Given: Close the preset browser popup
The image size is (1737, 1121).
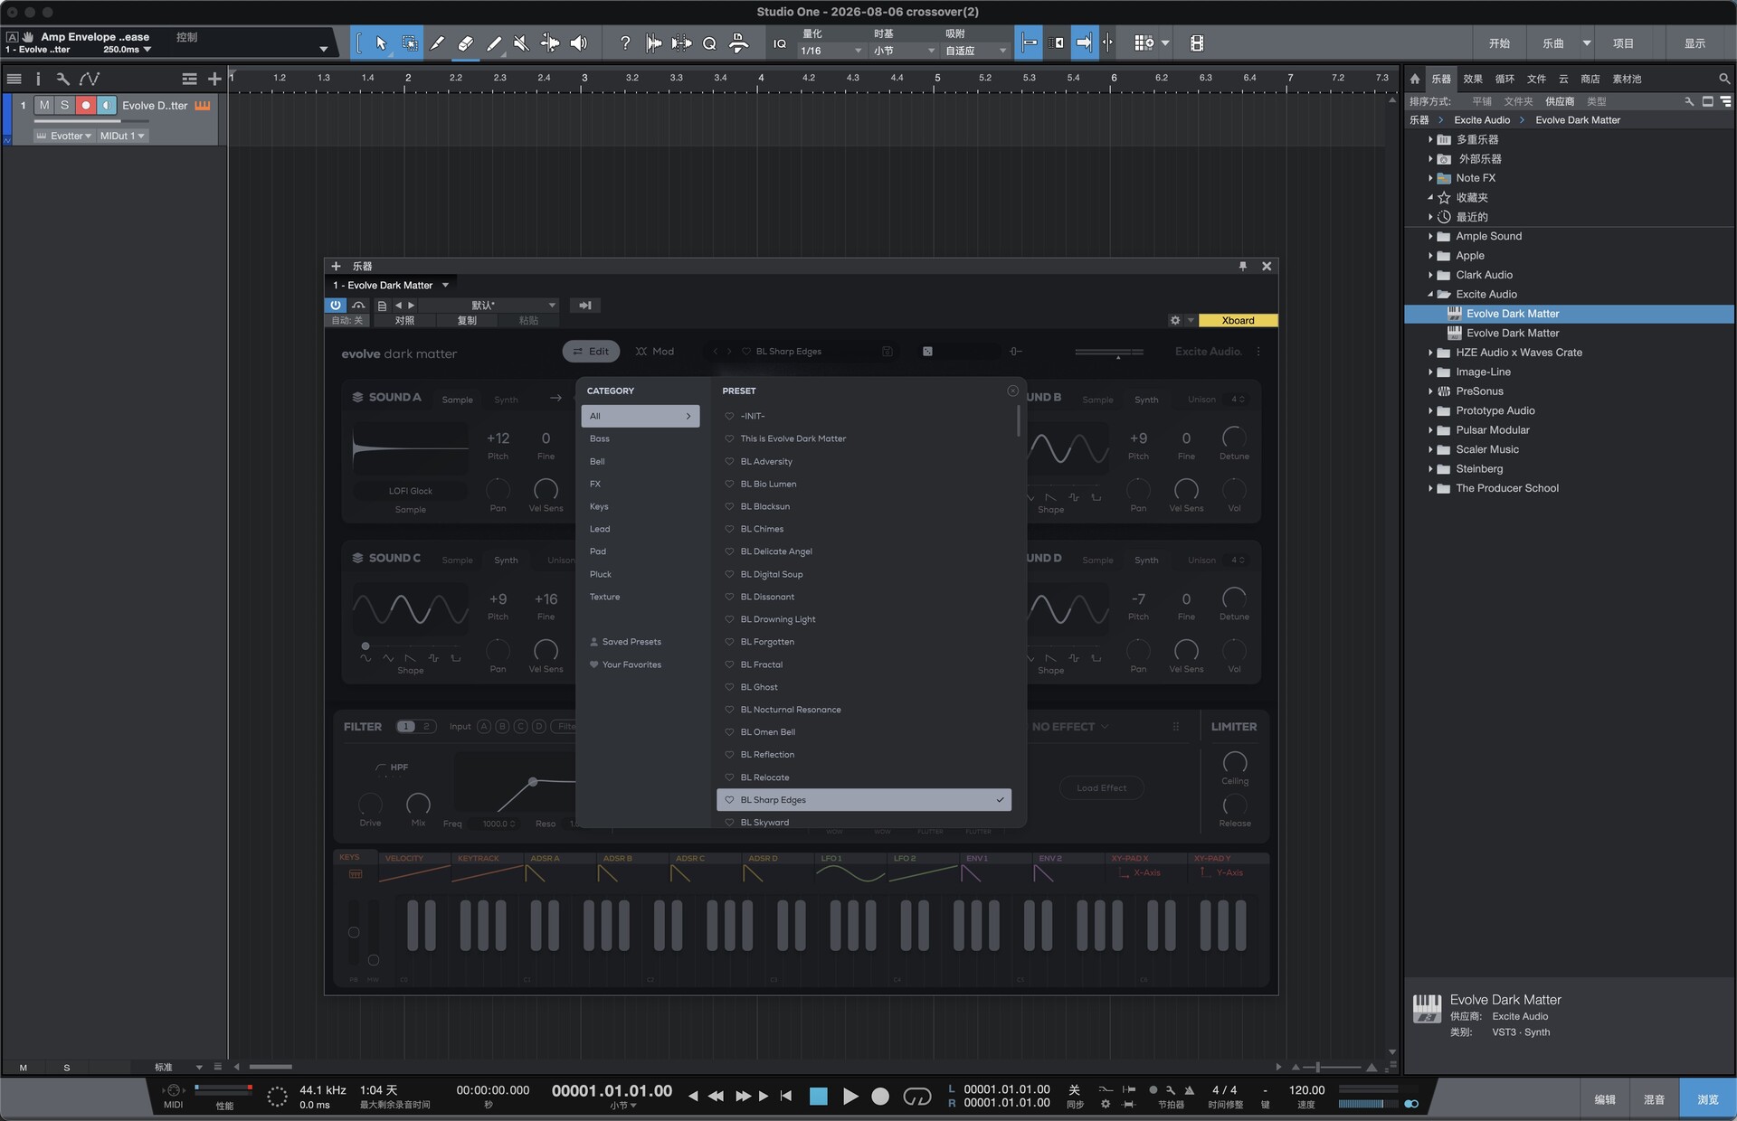Looking at the screenshot, I should 1012,391.
